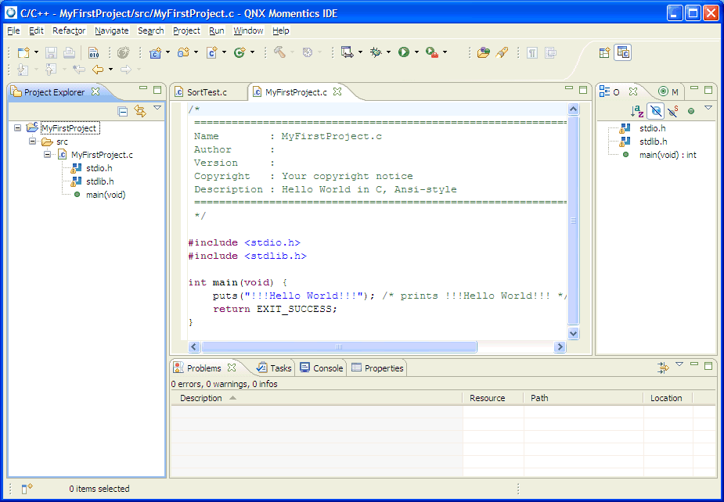This screenshot has width=724, height=502.
Task: Minimize the Problems view
Action: [x=695, y=364]
